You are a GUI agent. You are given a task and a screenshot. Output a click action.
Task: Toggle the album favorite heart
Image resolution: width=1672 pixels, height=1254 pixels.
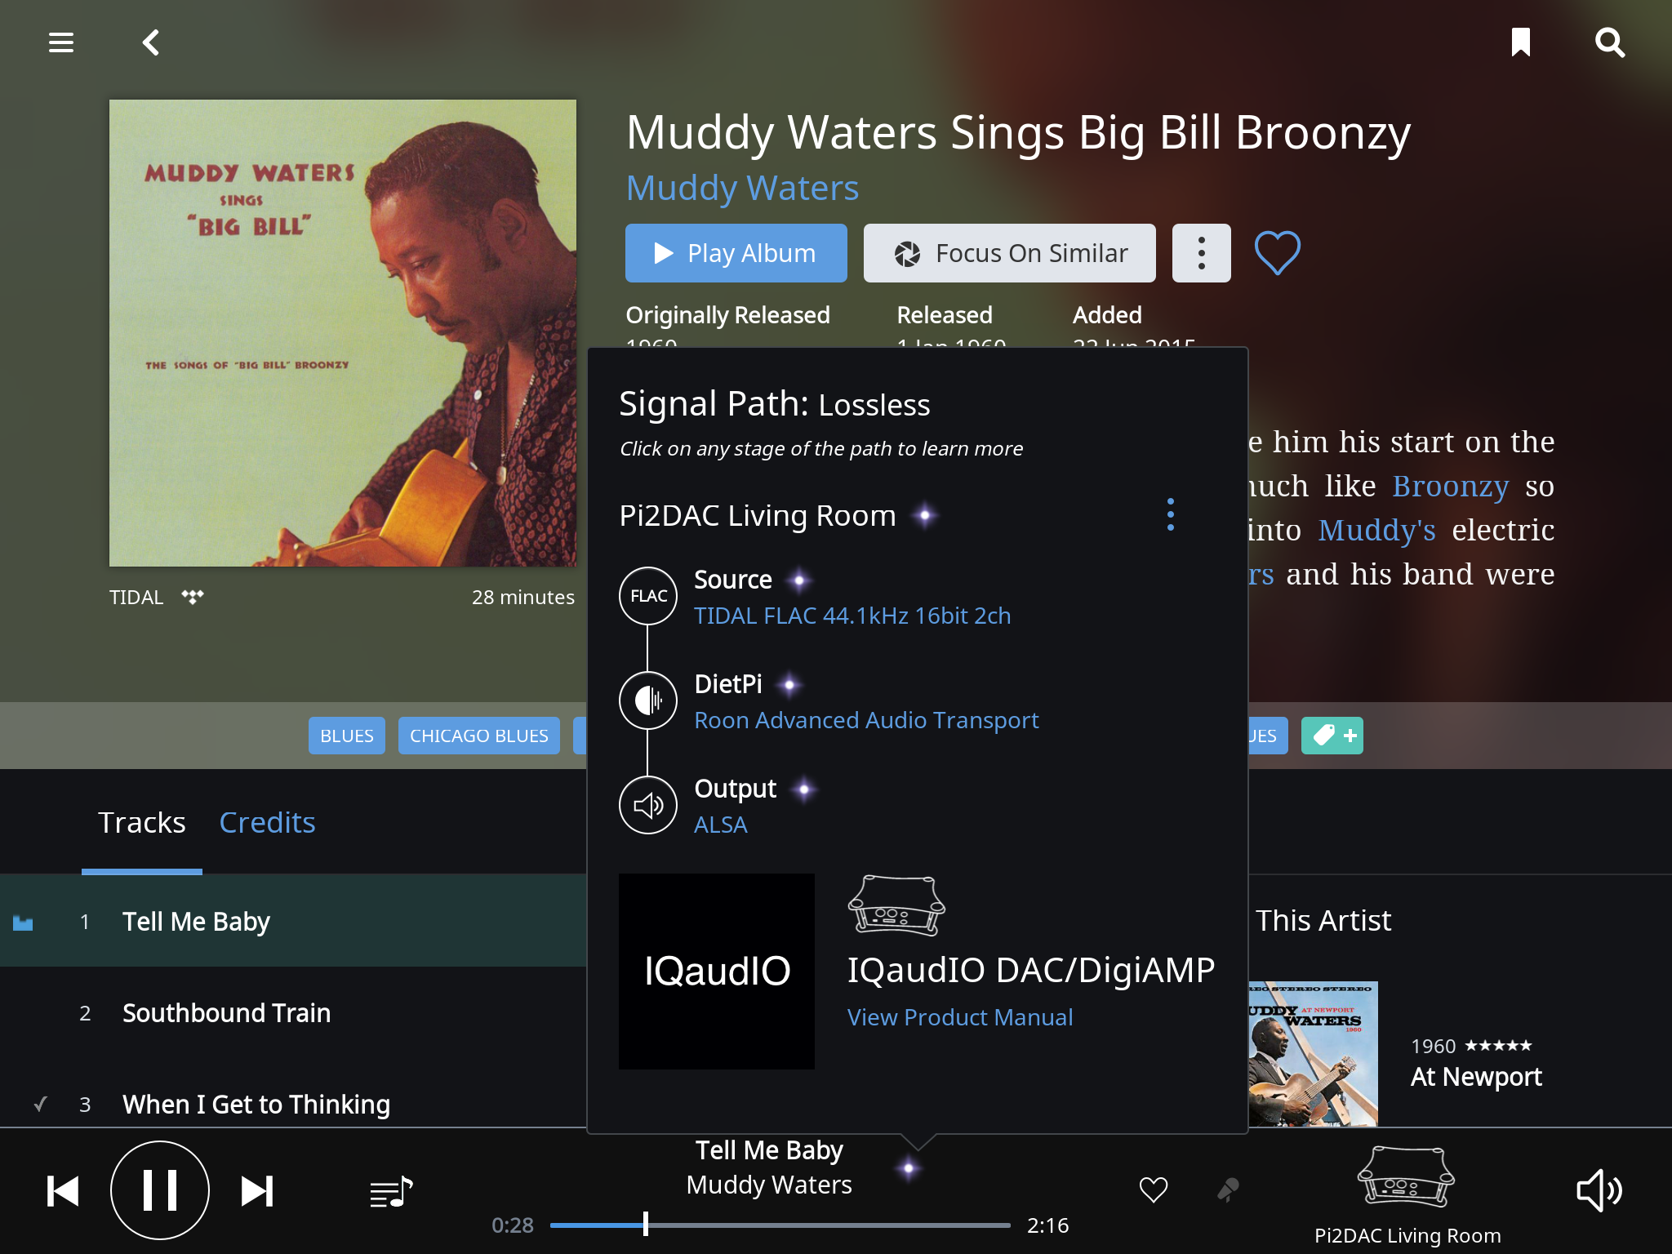pyautogui.click(x=1277, y=253)
